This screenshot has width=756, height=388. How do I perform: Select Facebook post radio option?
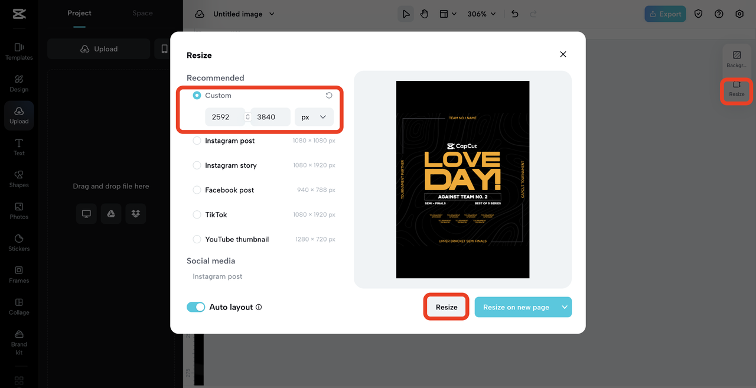point(197,190)
